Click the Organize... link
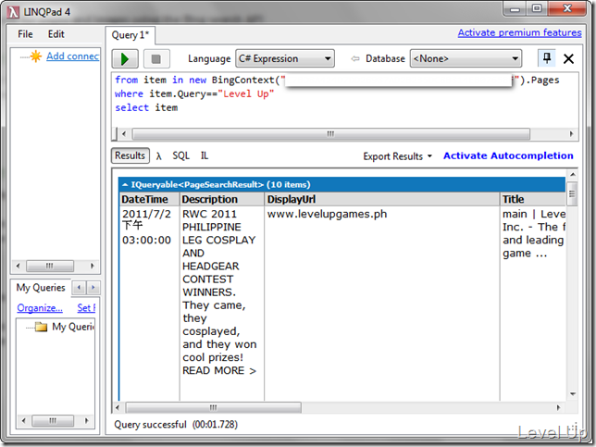This screenshot has width=596, height=447. tap(40, 308)
